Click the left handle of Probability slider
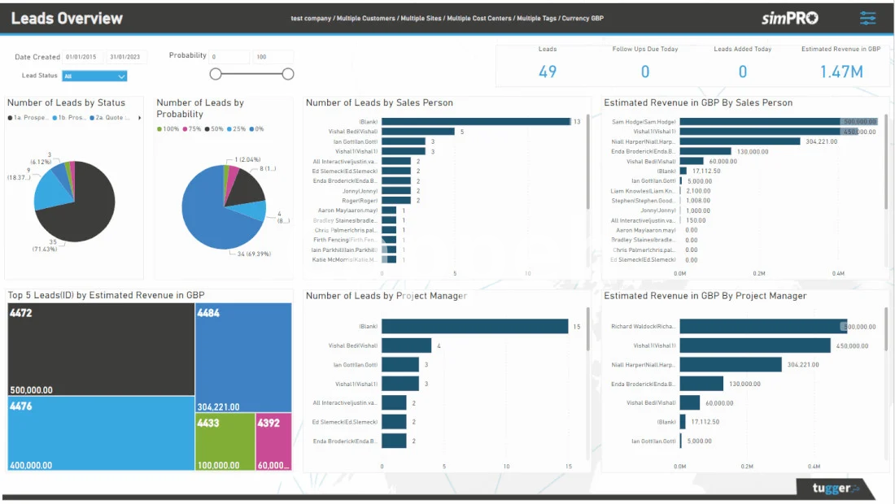This screenshot has height=504, width=895. 216,74
